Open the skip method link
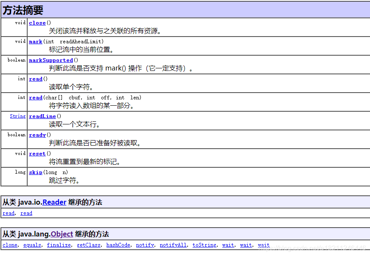The image size is (370, 256). 36,172
